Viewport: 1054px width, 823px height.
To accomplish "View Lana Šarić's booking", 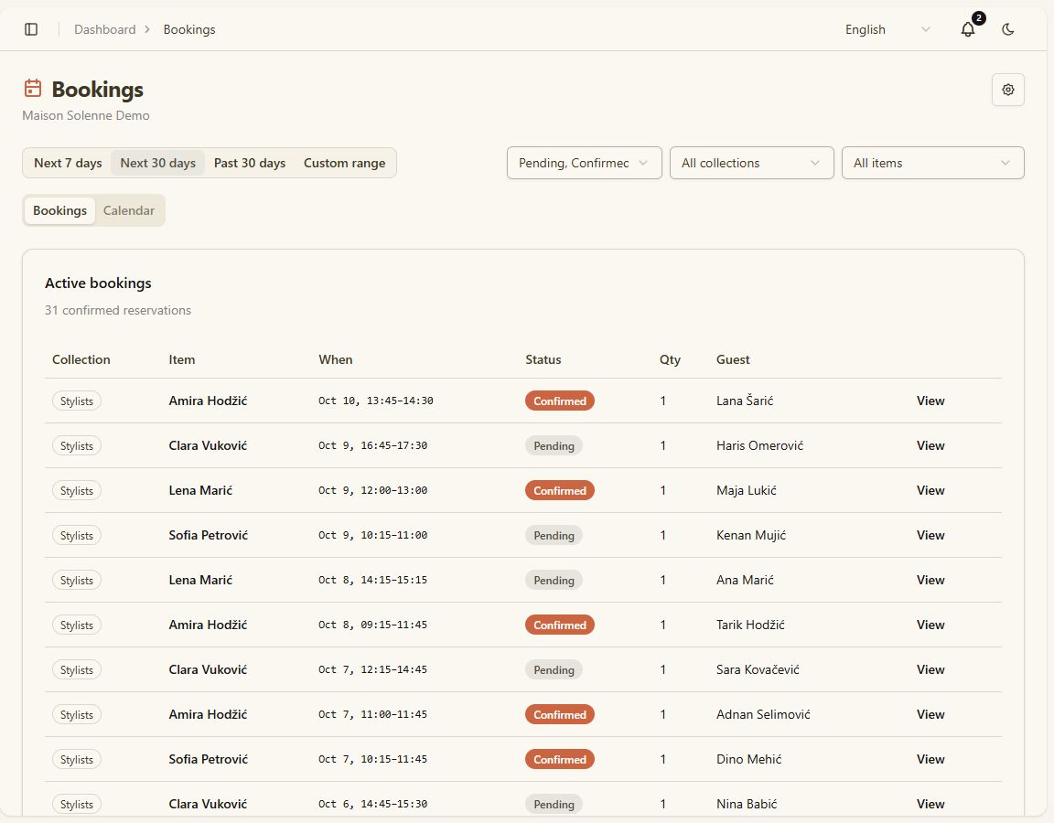I will pyautogui.click(x=930, y=401).
